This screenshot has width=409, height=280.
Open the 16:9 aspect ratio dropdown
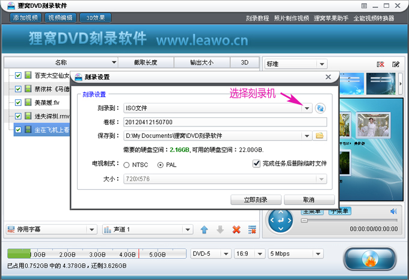click(x=260, y=254)
